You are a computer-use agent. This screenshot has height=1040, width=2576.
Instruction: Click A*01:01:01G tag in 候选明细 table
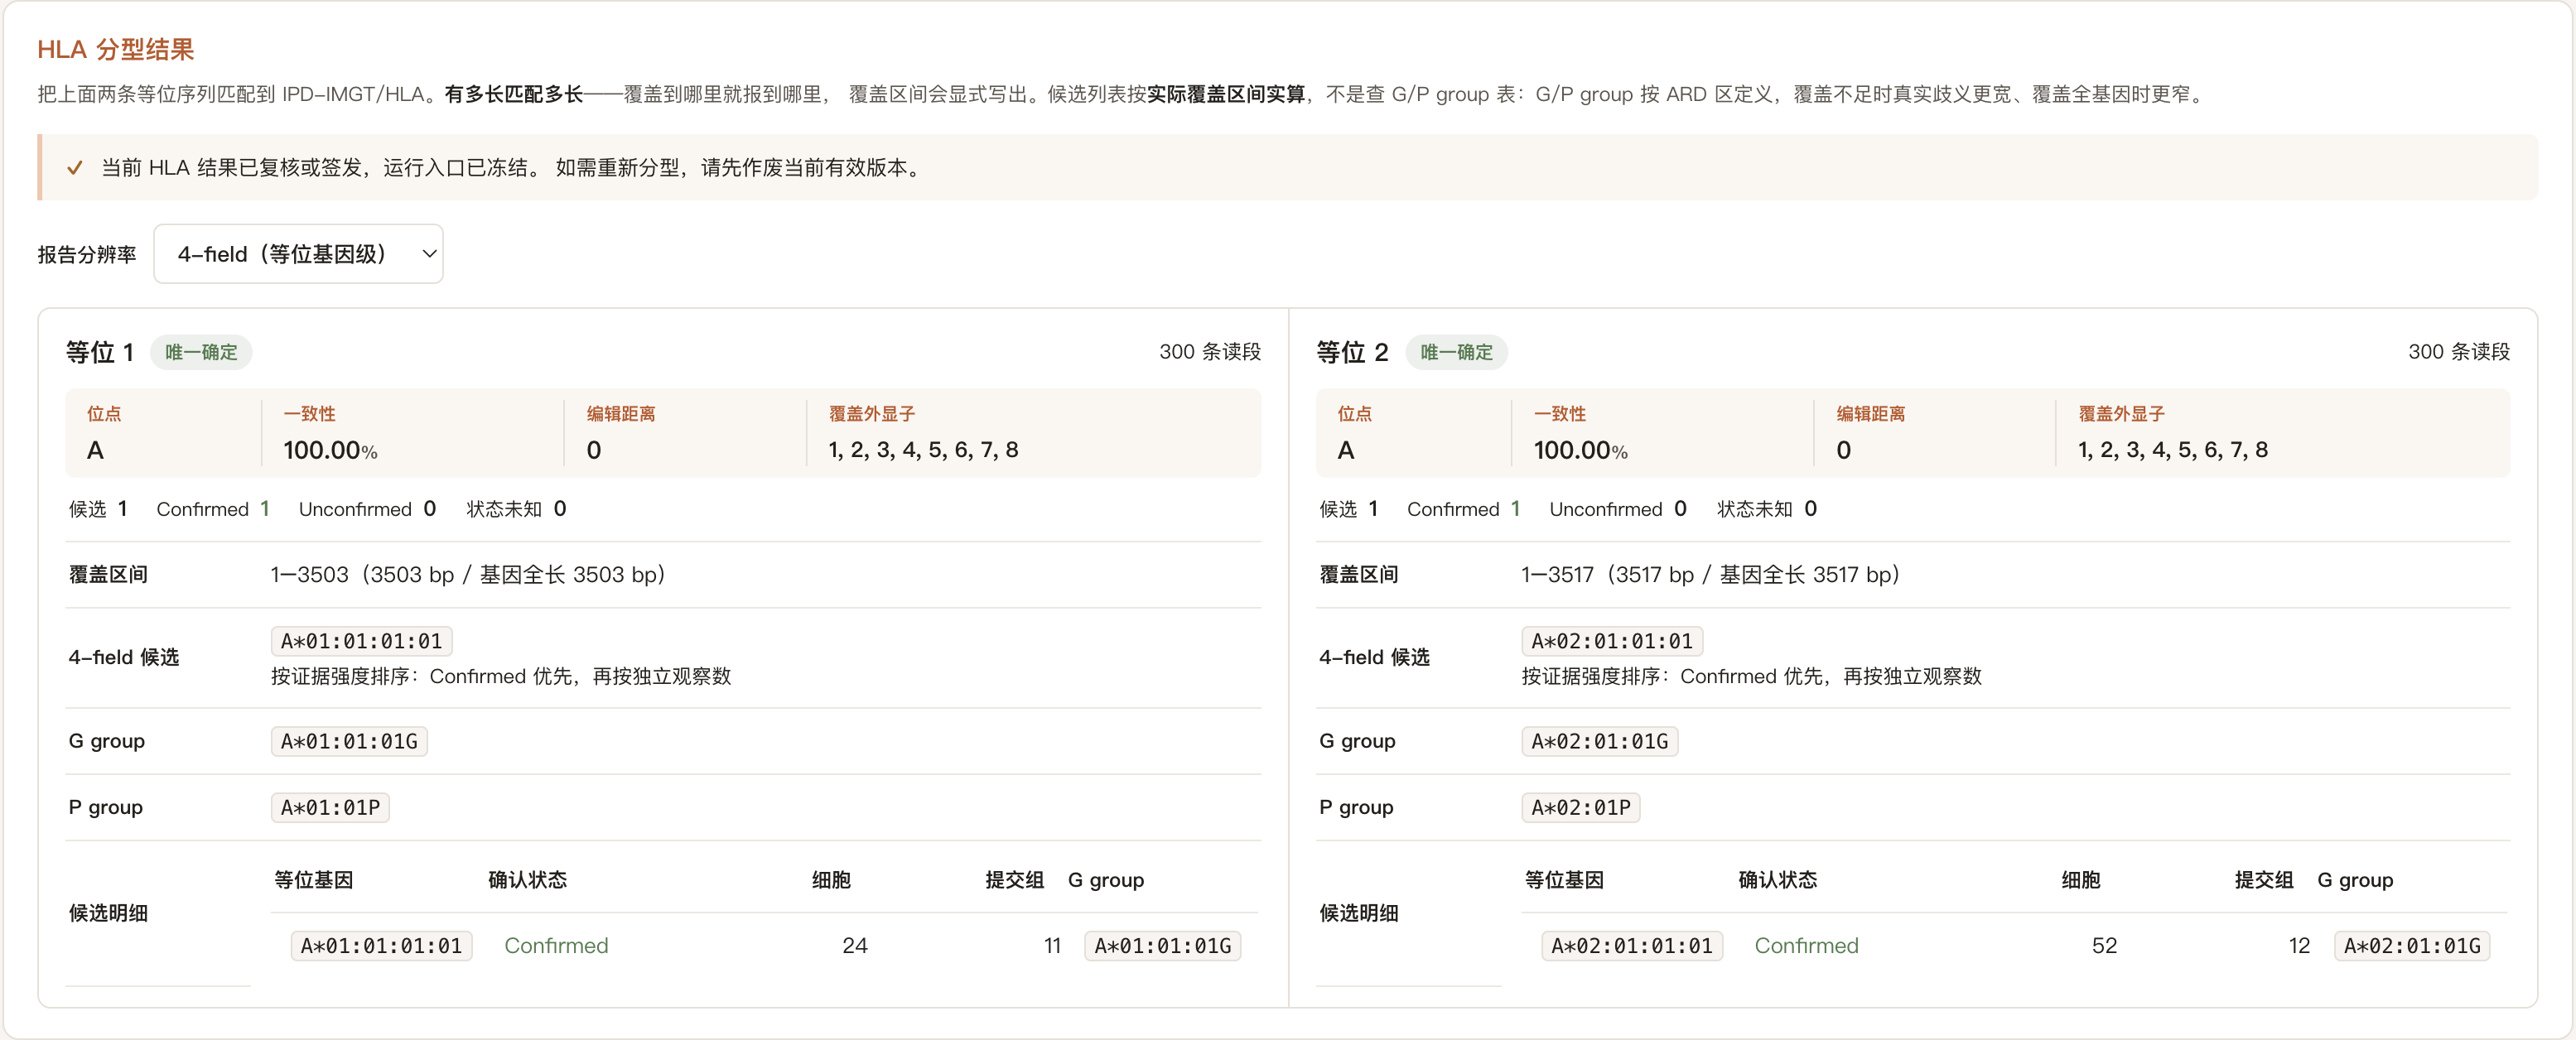pyautogui.click(x=1163, y=946)
